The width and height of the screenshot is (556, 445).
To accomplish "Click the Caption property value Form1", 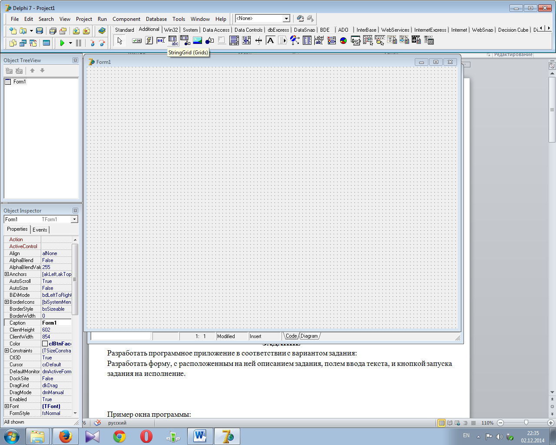I will (x=56, y=323).
